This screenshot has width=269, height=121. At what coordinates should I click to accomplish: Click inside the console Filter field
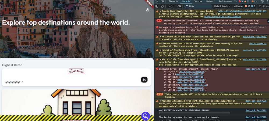[x=198, y=6]
